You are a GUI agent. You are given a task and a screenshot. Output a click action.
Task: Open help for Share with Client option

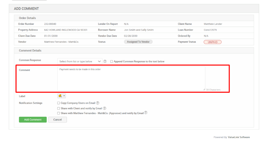(x=105, y=108)
